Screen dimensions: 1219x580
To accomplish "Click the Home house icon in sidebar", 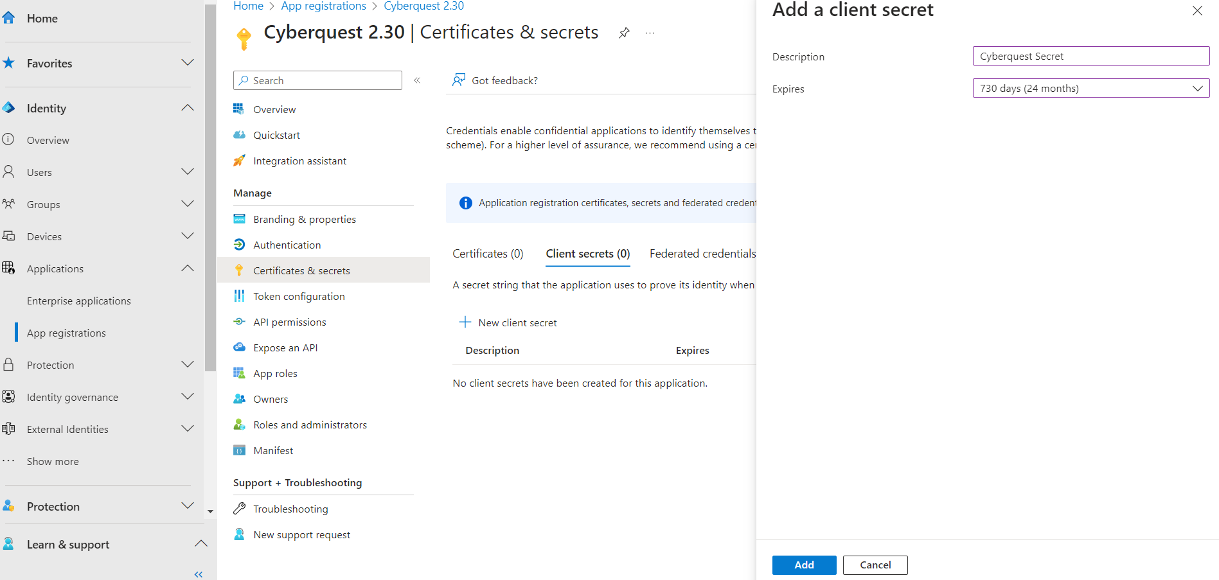I will click(x=8, y=18).
